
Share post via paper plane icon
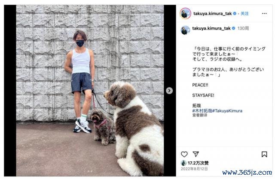(x=196, y=154)
